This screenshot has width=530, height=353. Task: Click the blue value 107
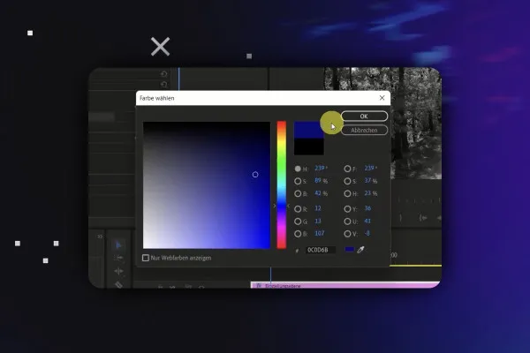tap(320, 233)
